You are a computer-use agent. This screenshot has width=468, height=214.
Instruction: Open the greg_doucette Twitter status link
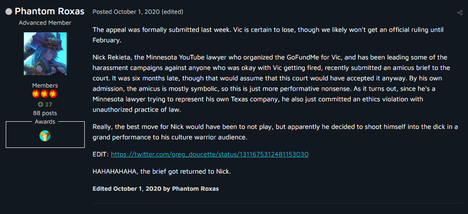[209, 155]
